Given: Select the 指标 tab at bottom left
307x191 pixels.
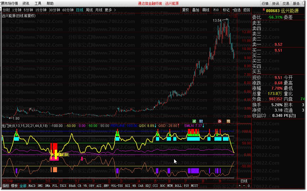Looking at the screenshot, I should point(6,186).
